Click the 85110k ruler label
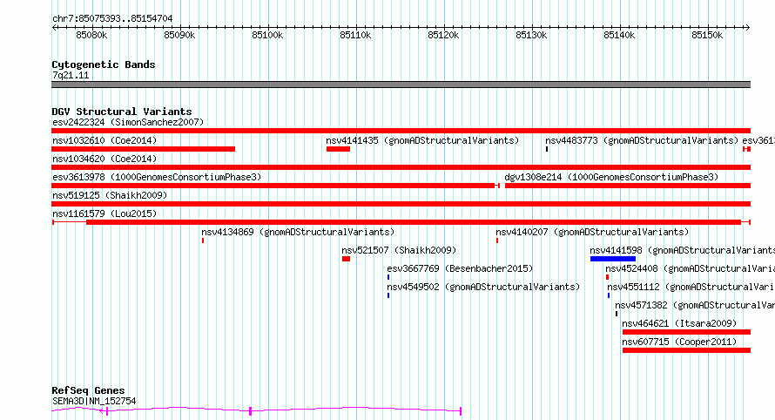Viewport: 775px width, 420px height. (355, 35)
